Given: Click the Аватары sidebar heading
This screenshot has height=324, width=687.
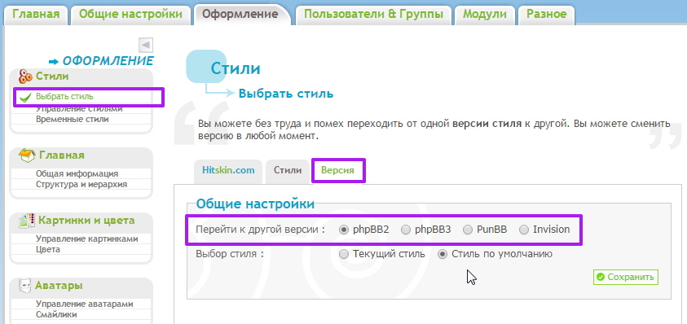Looking at the screenshot, I should (x=59, y=286).
